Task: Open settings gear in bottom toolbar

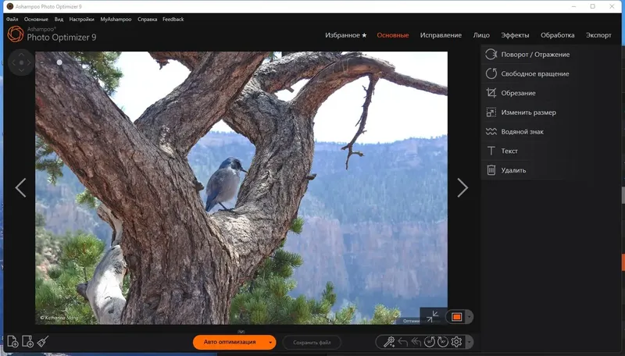Action: (x=456, y=342)
